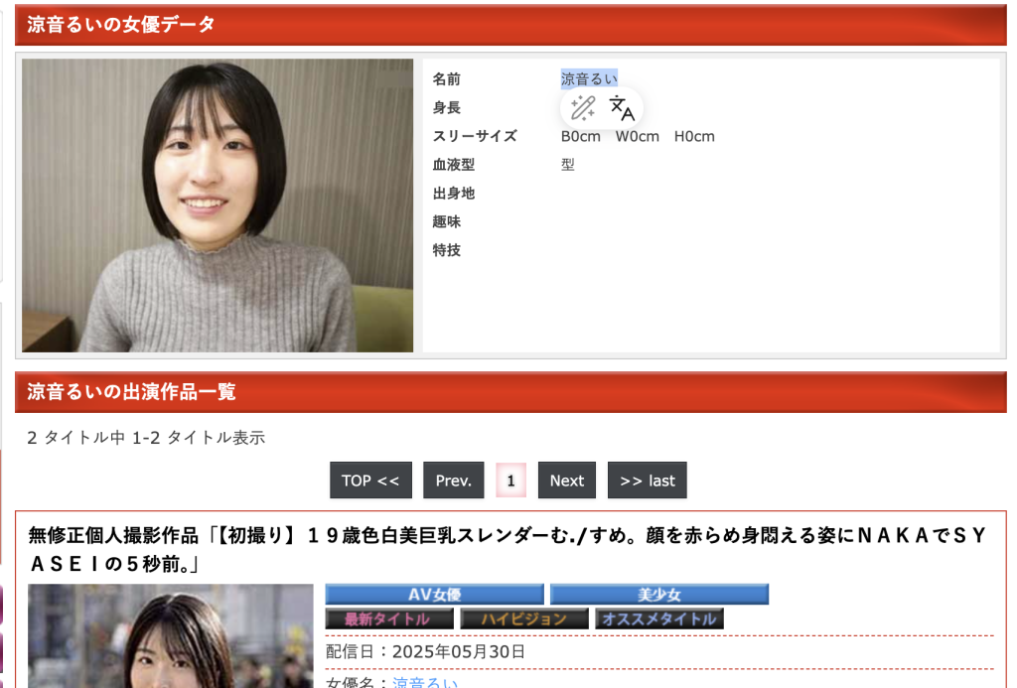This screenshot has height=688, width=1017.
Task: Click the Prev. pagination button
Action: click(x=453, y=480)
